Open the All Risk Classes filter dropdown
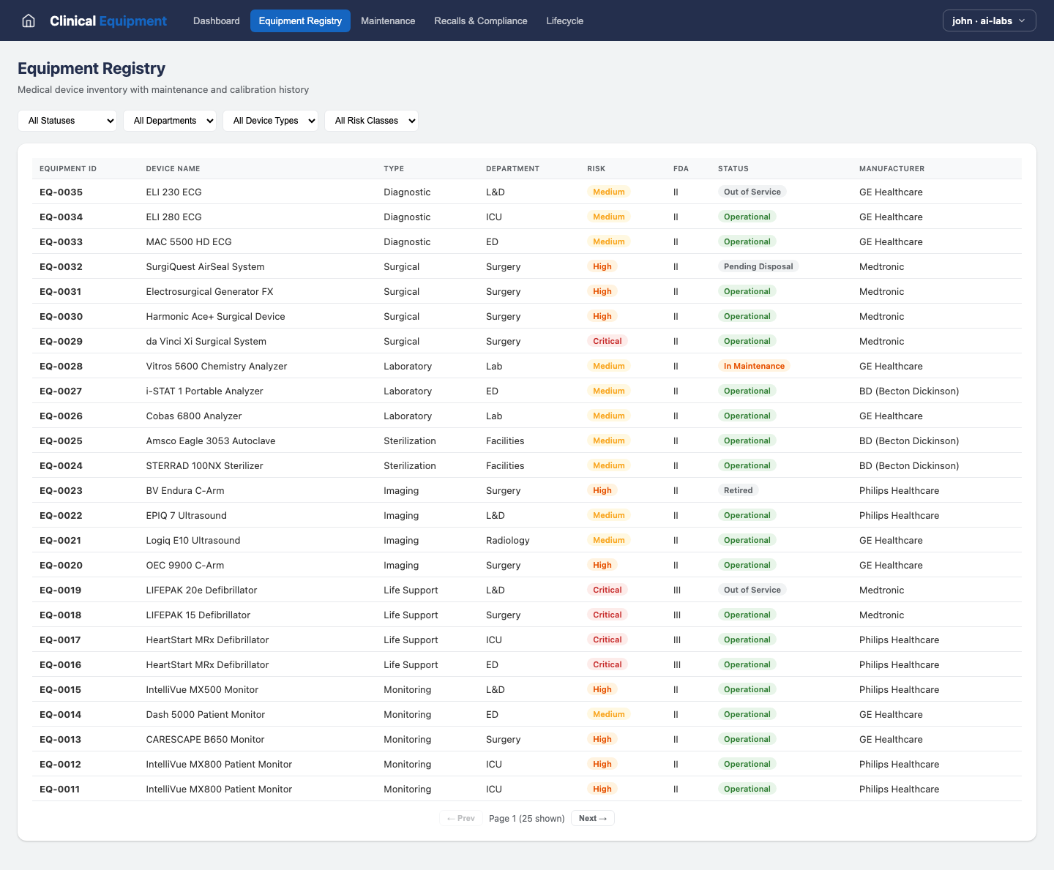This screenshot has height=870, width=1054. [x=371, y=121]
